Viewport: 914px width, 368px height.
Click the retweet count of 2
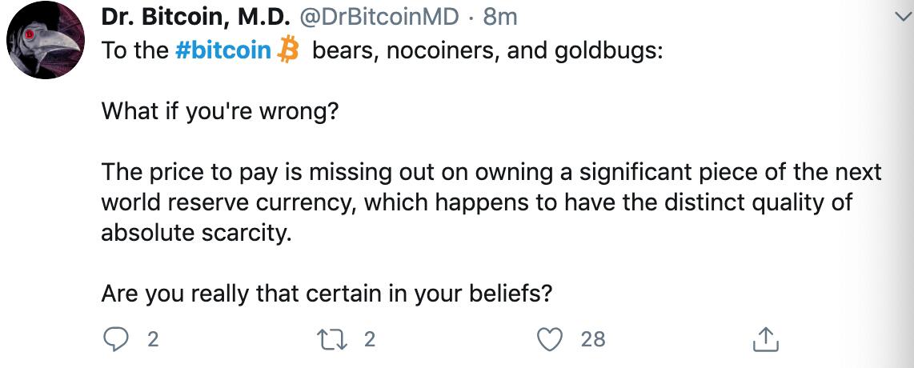click(369, 339)
